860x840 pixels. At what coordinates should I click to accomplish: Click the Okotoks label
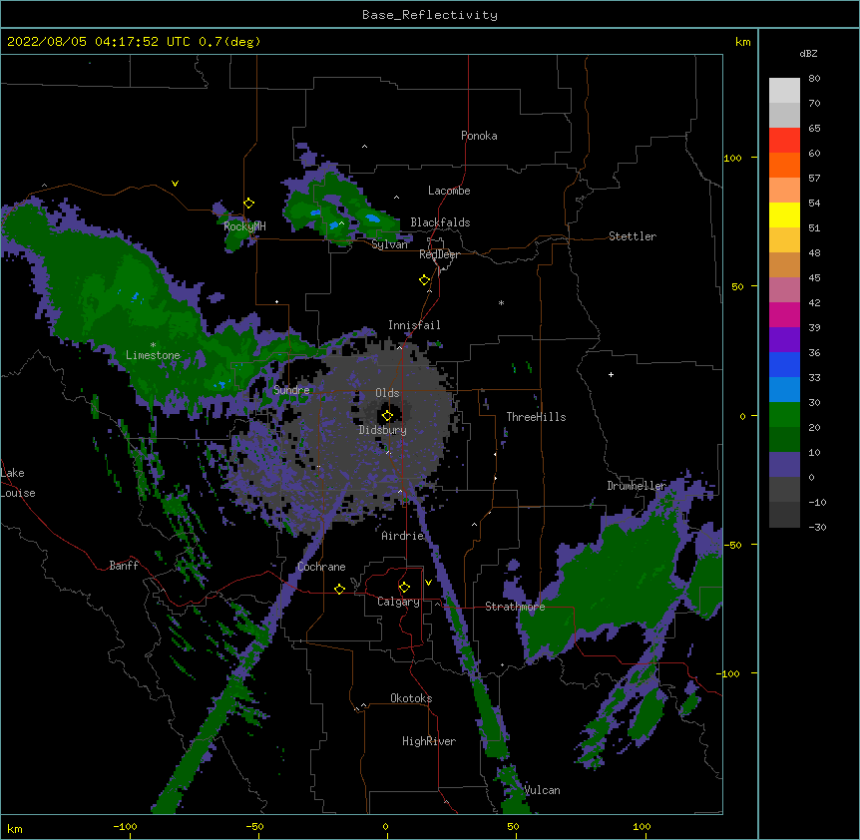(411, 698)
